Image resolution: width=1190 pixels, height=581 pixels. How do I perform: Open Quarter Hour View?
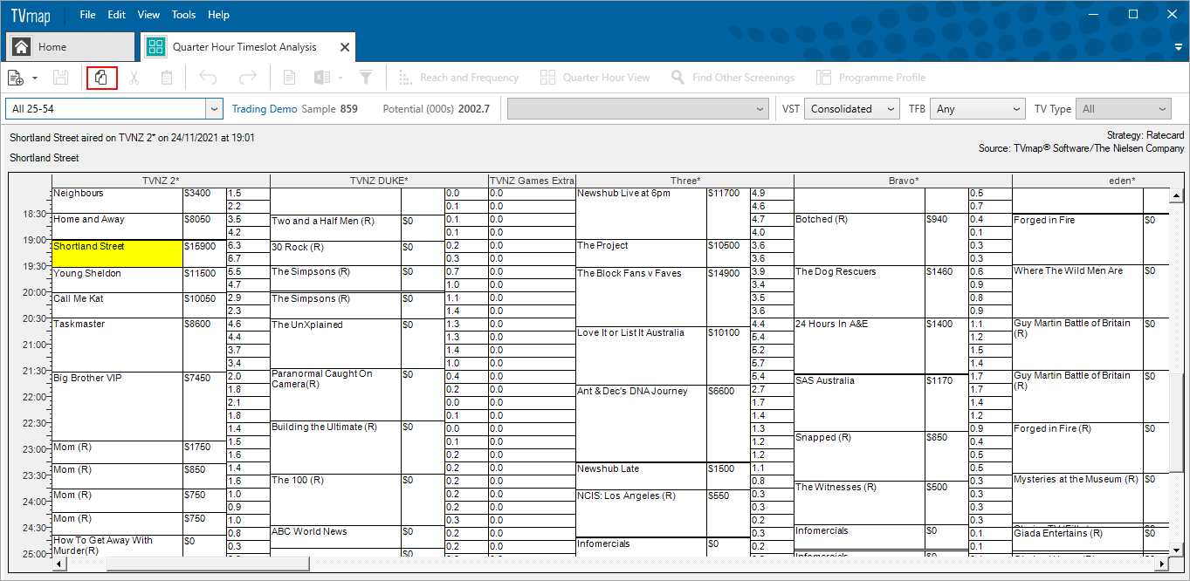coord(595,78)
